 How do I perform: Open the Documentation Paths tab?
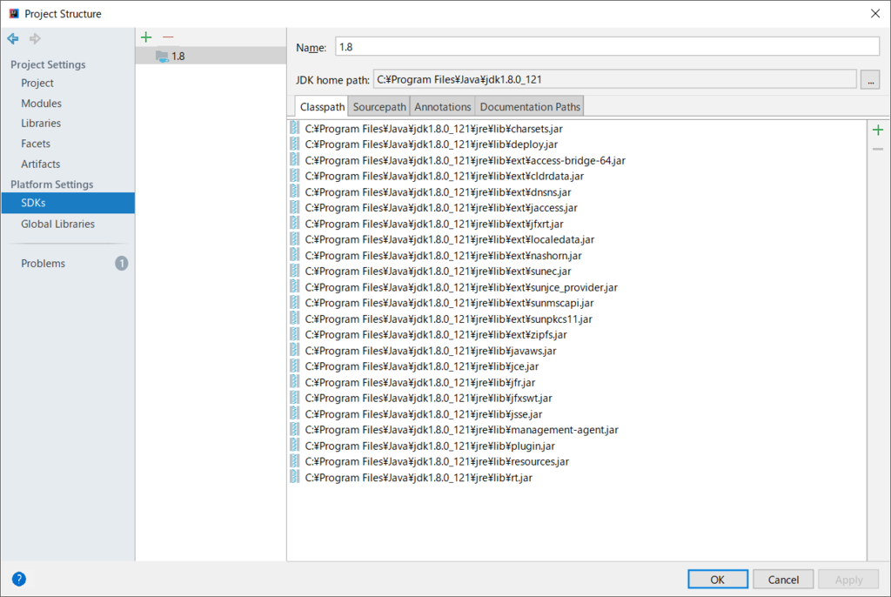pyautogui.click(x=530, y=107)
